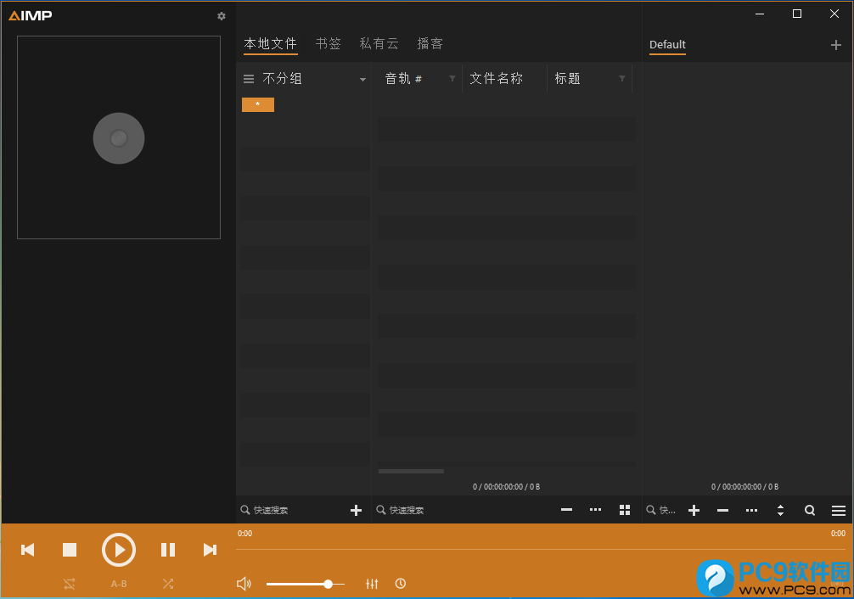The width and height of the screenshot is (854, 599).
Task: Open filter dropdown on 标题 column
Action: (x=622, y=79)
